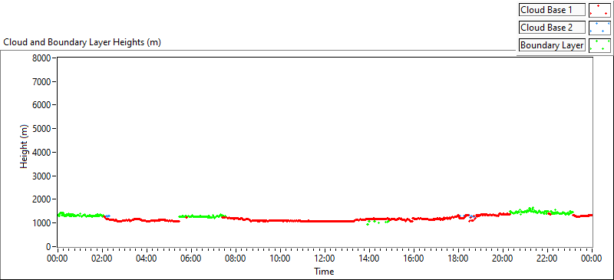Click the green boundary layer trace near 21:00

(x=525, y=211)
